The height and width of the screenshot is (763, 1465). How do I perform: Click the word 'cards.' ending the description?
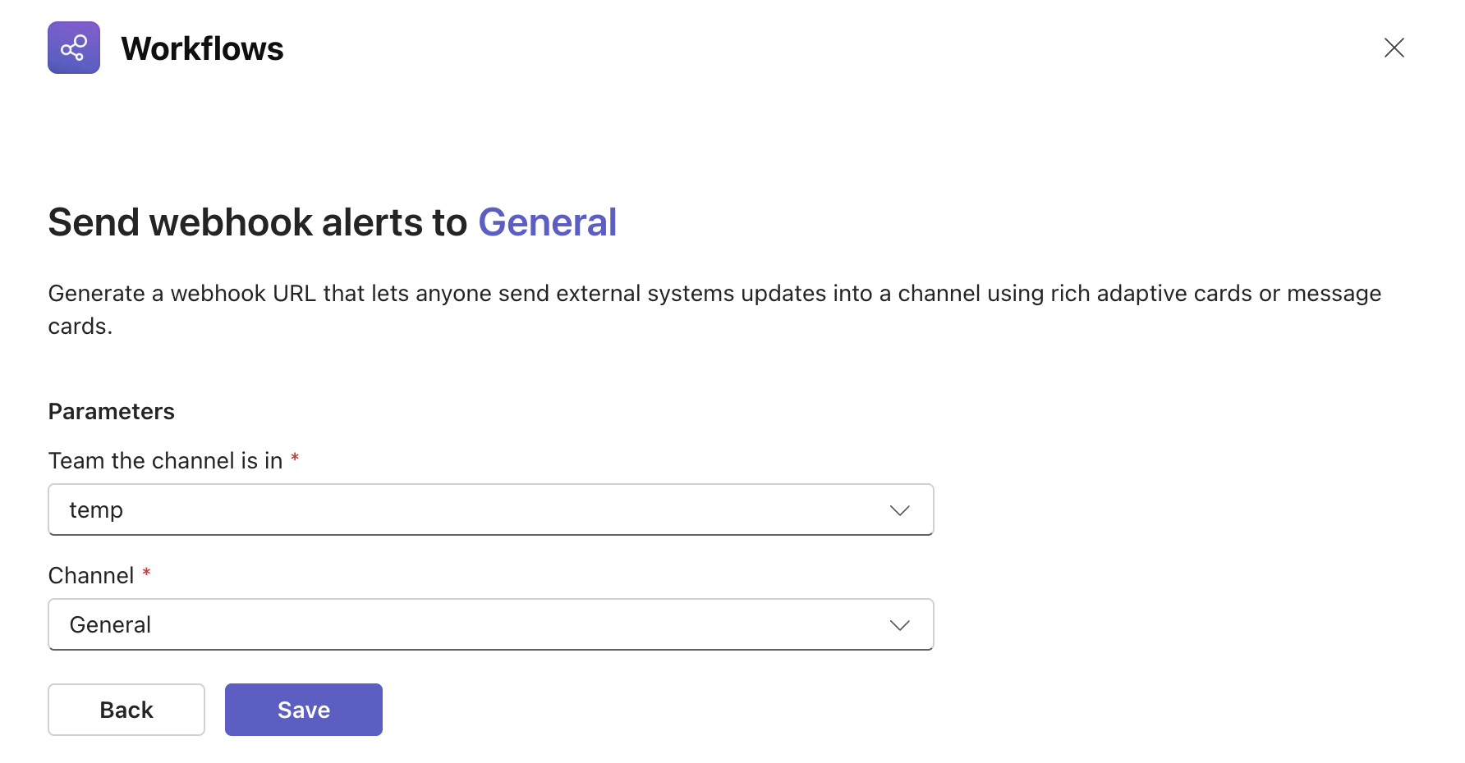pos(80,327)
